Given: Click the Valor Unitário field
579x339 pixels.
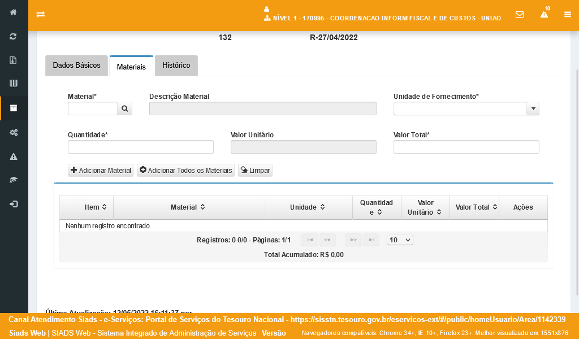Looking at the screenshot, I should (304, 147).
